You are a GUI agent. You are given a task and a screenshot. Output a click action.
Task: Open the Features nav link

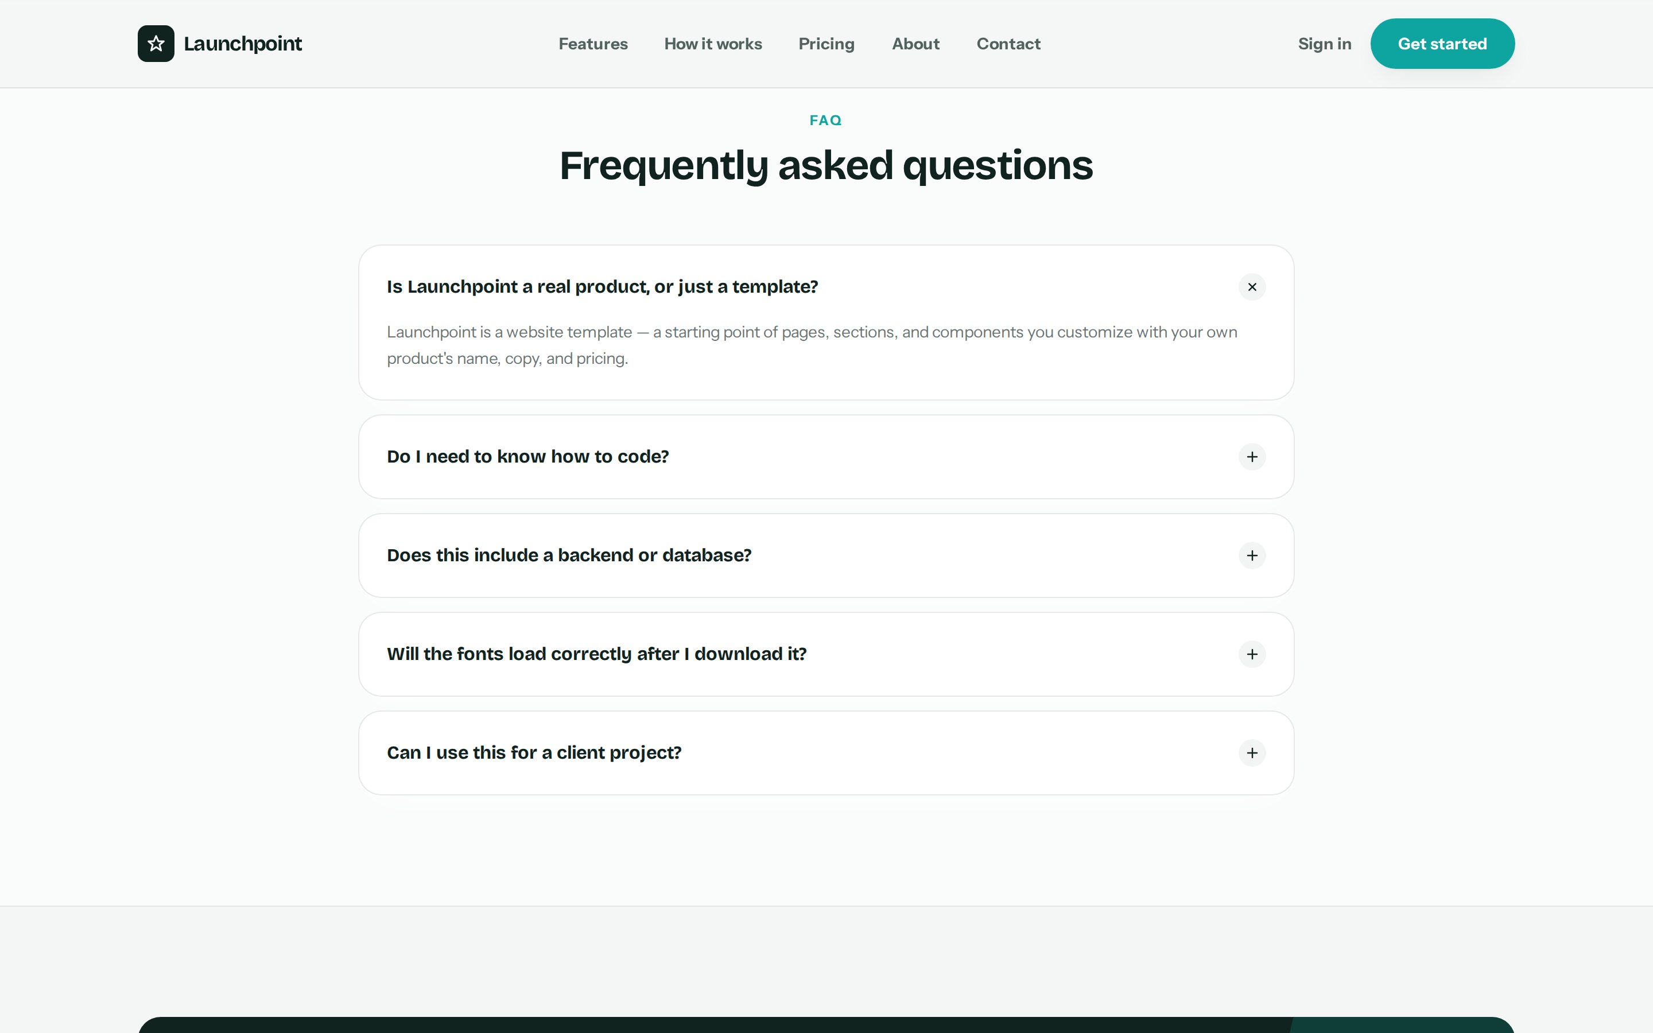(x=593, y=44)
